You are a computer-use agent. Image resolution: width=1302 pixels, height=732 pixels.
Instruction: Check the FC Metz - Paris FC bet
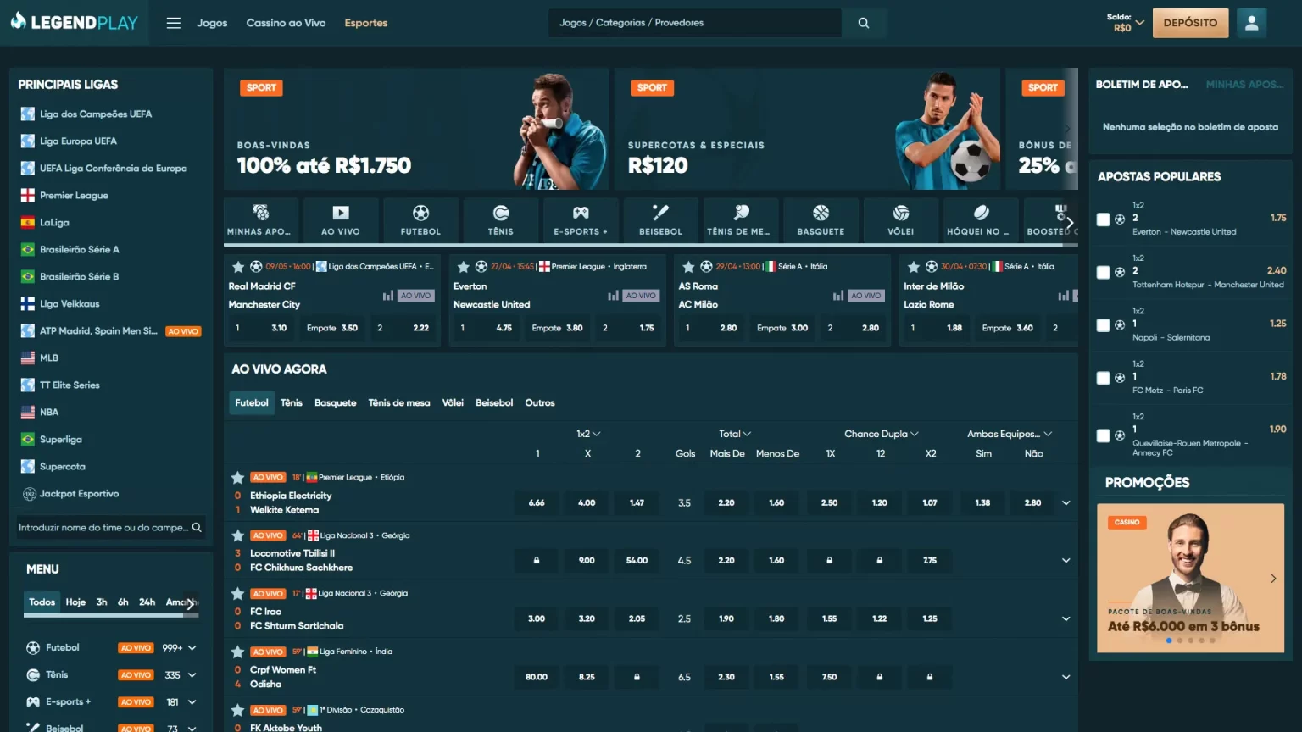click(x=1103, y=378)
